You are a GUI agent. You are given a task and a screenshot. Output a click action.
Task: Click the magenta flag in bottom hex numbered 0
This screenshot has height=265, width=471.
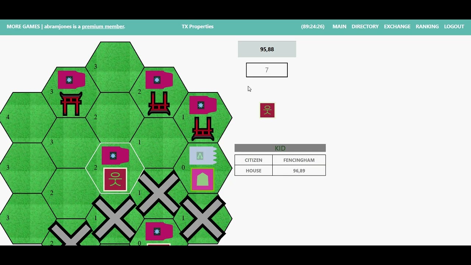click(x=159, y=232)
